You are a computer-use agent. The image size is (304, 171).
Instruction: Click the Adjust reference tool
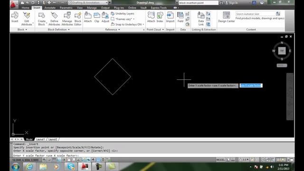(105, 18)
